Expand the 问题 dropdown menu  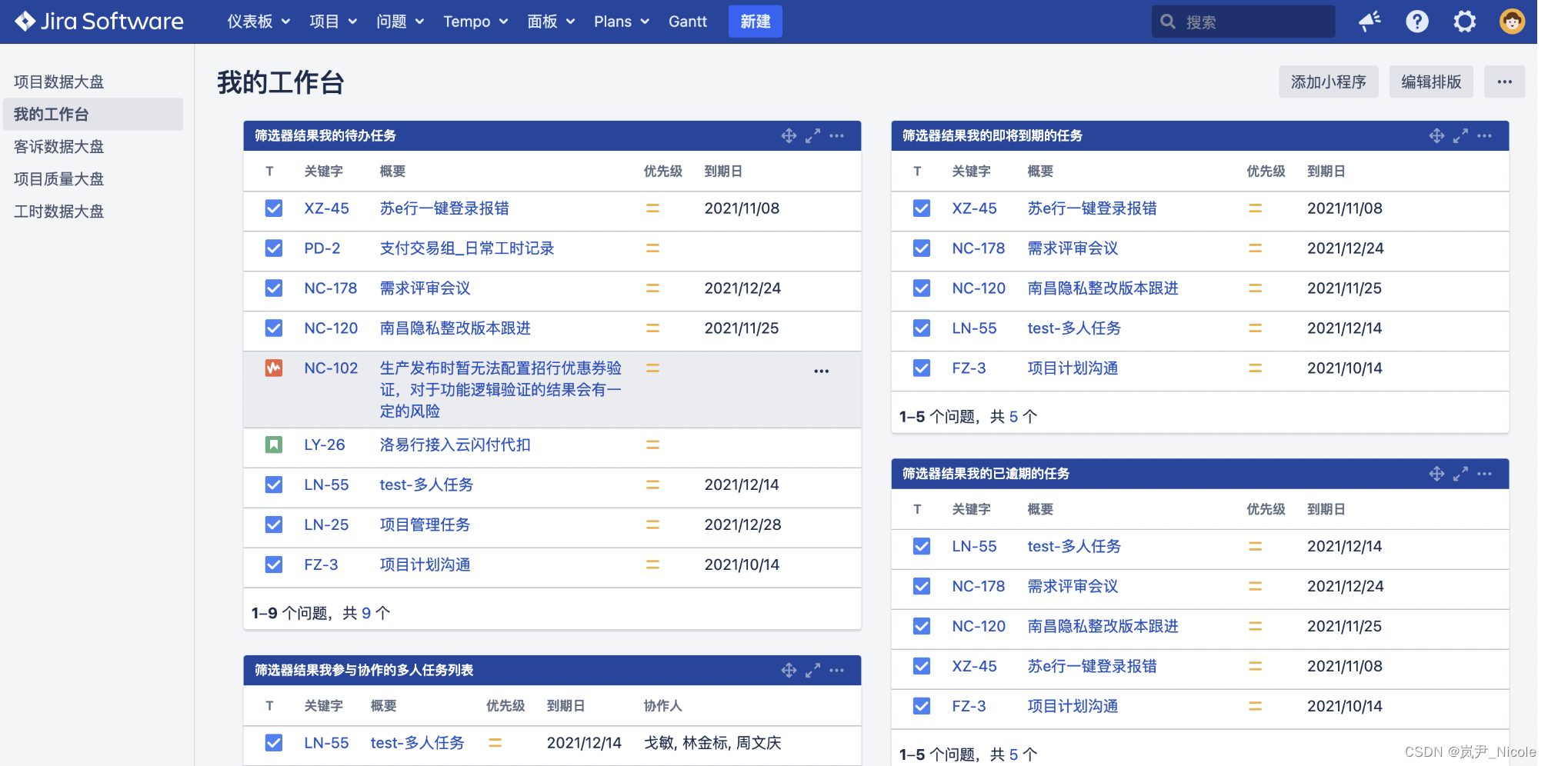coord(400,22)
